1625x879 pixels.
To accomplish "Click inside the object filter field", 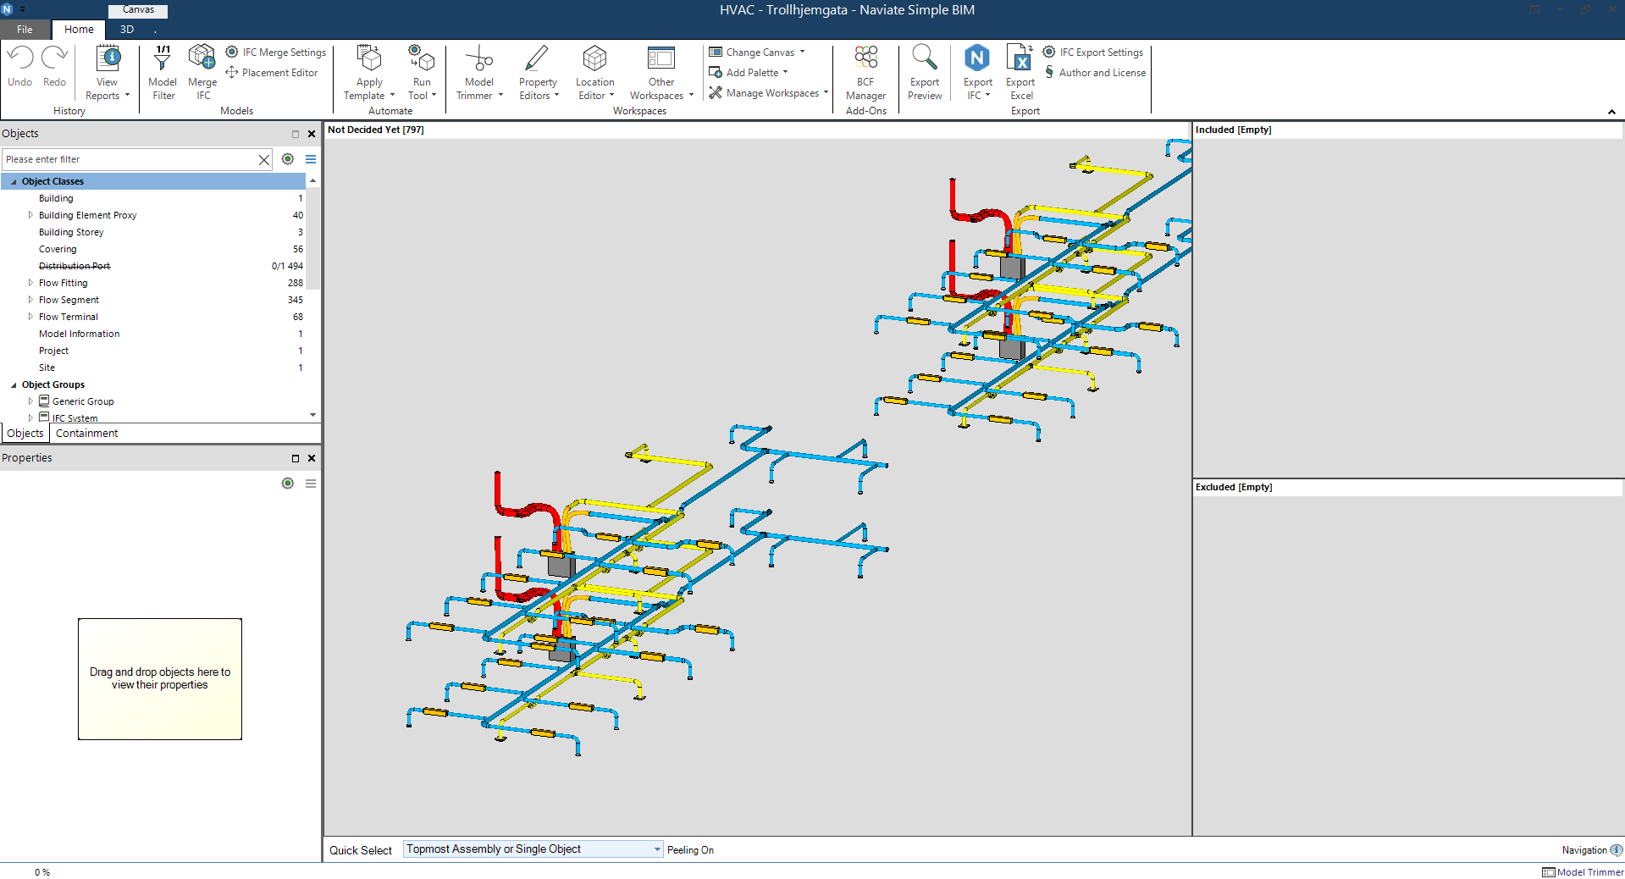I will pos(127,159).
